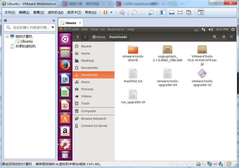The height and width of the screenshot is (168, 239).
Task: Click the search icon in file manager
Action: pos(215,37)
